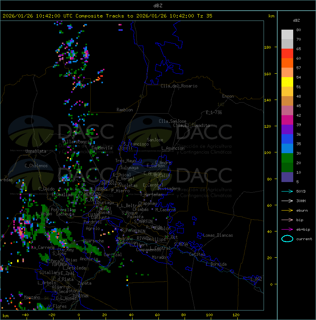Select the 'Catitas' place label
The height and width of the screenshot is (320, 316).
pos(197,254)
